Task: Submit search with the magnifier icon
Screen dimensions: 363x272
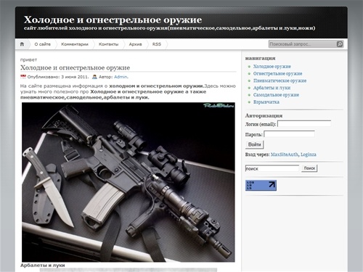Action: point(340,44)
